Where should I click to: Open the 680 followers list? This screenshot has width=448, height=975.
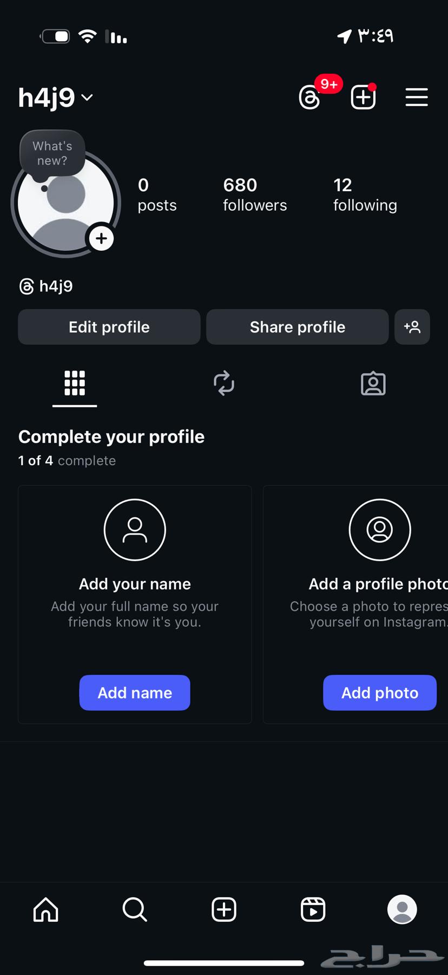click(x=255, y=195)
